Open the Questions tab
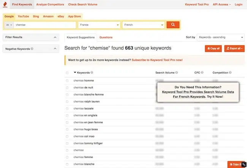The width and height of the screenshot is (247, 168). 106,37
